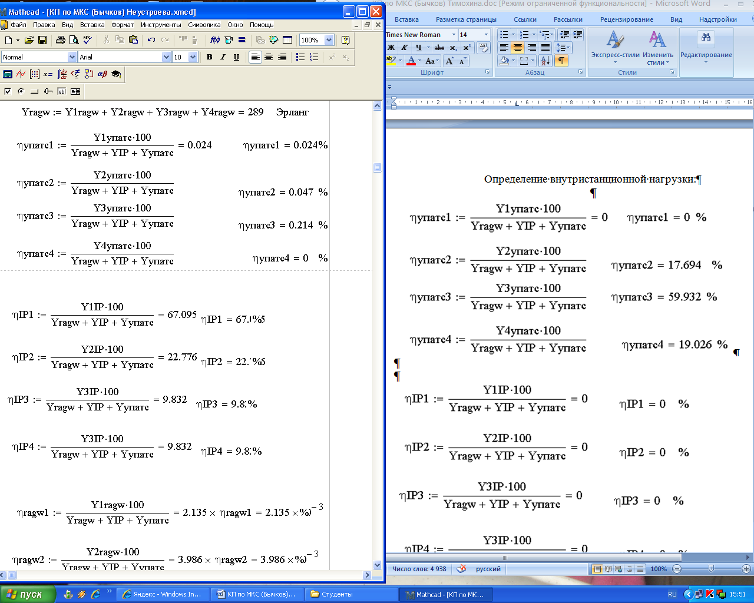Viewport: 754px width, 603px height.
Task: Toggle Italic in Mathcad formatting bar
Action: pos(223,57)
